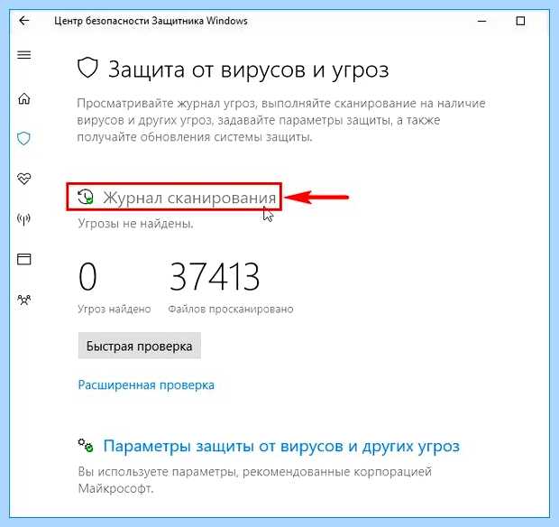Click the 0 threats found count
The width and height of the screenshot is (559, 527).
(87, 276)
